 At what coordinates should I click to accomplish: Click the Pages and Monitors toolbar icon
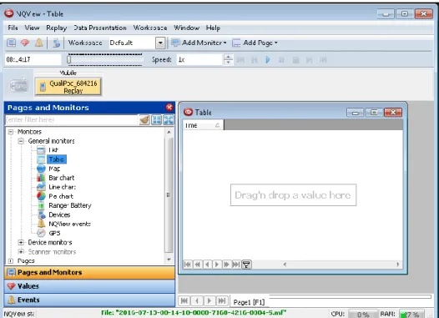point(11,43)
